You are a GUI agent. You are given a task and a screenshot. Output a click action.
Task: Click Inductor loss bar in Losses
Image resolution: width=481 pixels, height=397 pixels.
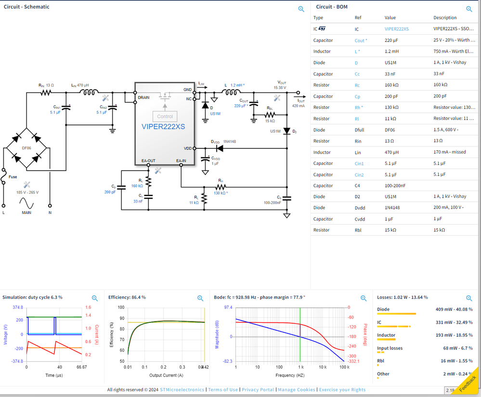tap(386, 339)
